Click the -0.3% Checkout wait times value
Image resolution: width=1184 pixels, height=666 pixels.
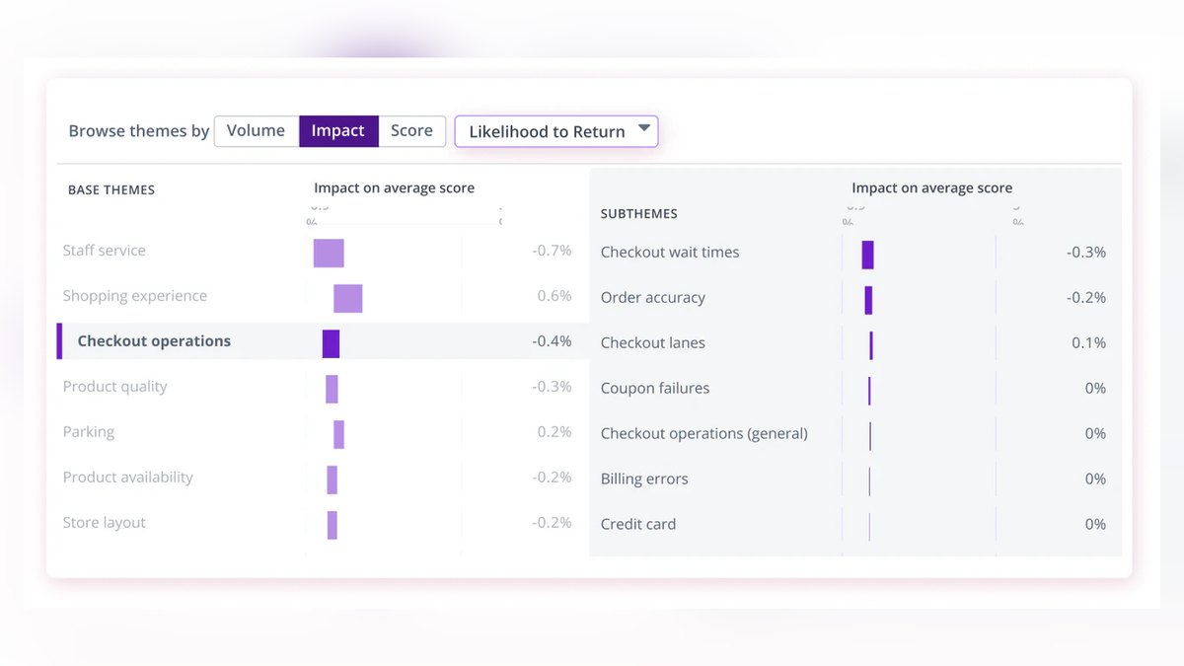click(x=1086, y=253)
